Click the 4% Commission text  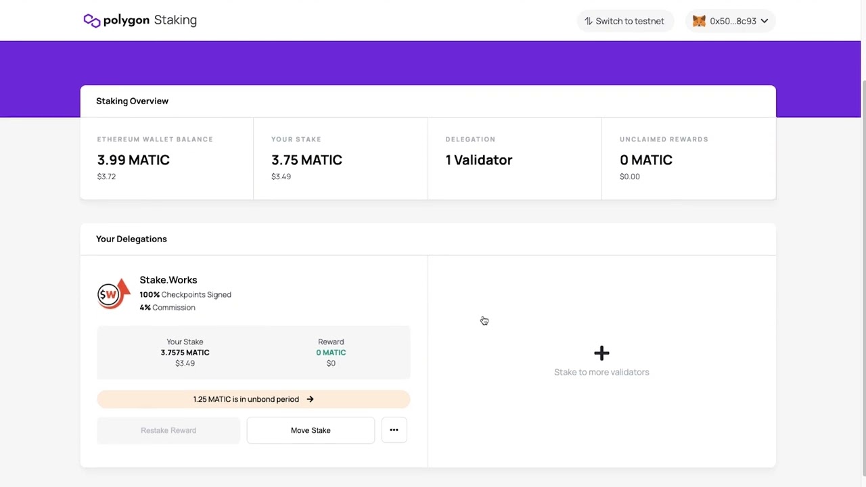167,308
